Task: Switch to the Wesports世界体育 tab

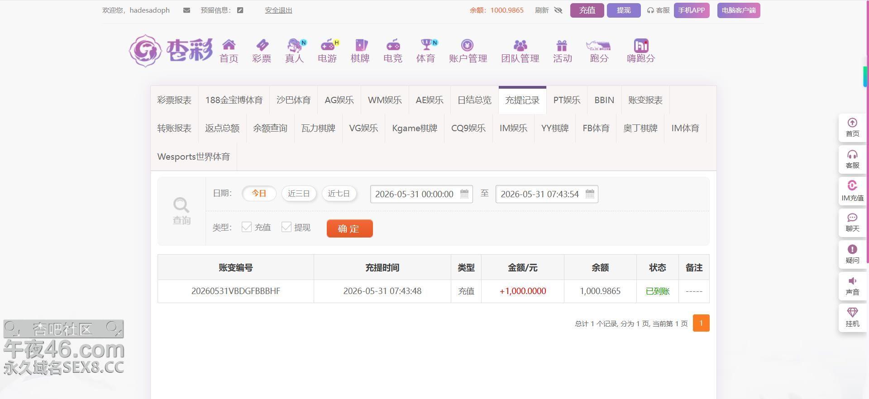Action: pos(194,157)
